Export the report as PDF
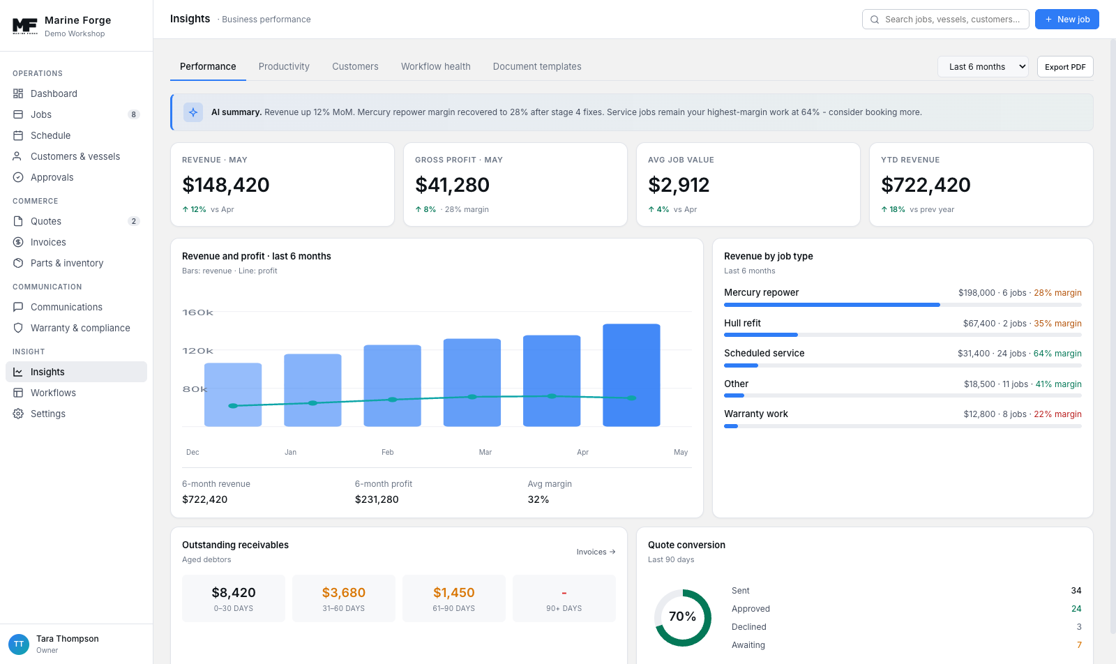 [1065, 67]
